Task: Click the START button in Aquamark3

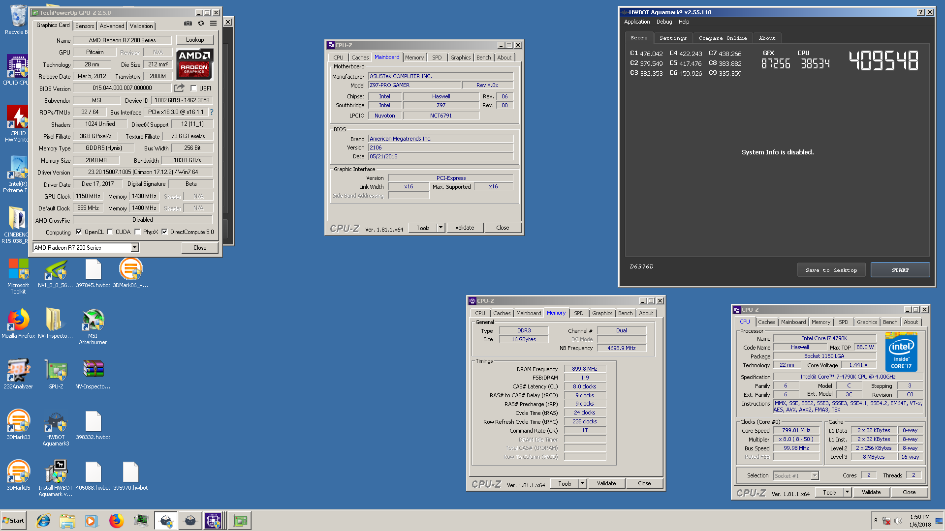Action: 900,270
